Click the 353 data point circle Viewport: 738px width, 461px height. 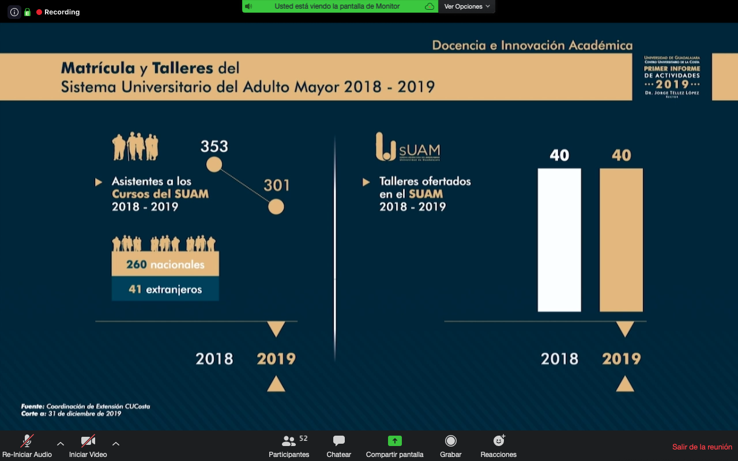214,165
